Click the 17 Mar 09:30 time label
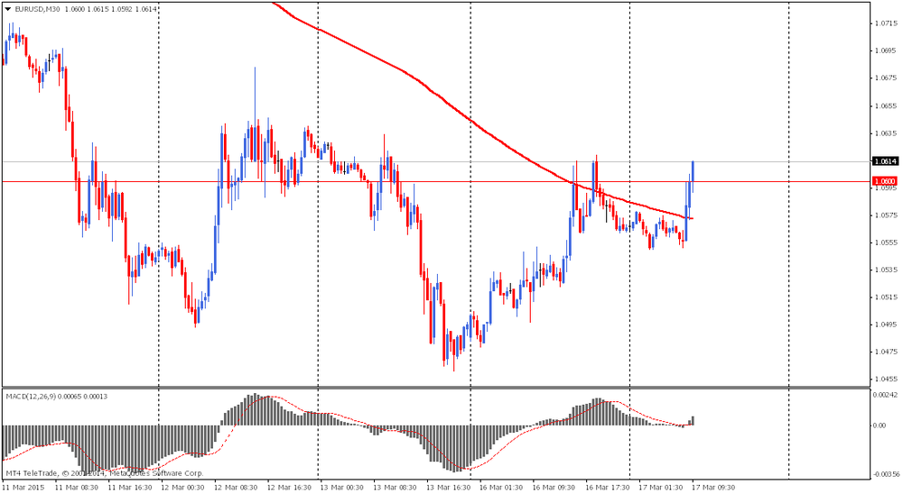The height and width of the screenshot is (494, 903). (713, 488)
